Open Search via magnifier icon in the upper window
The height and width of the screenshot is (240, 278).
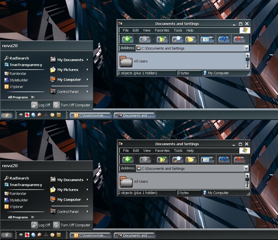[x=177, y=39]
